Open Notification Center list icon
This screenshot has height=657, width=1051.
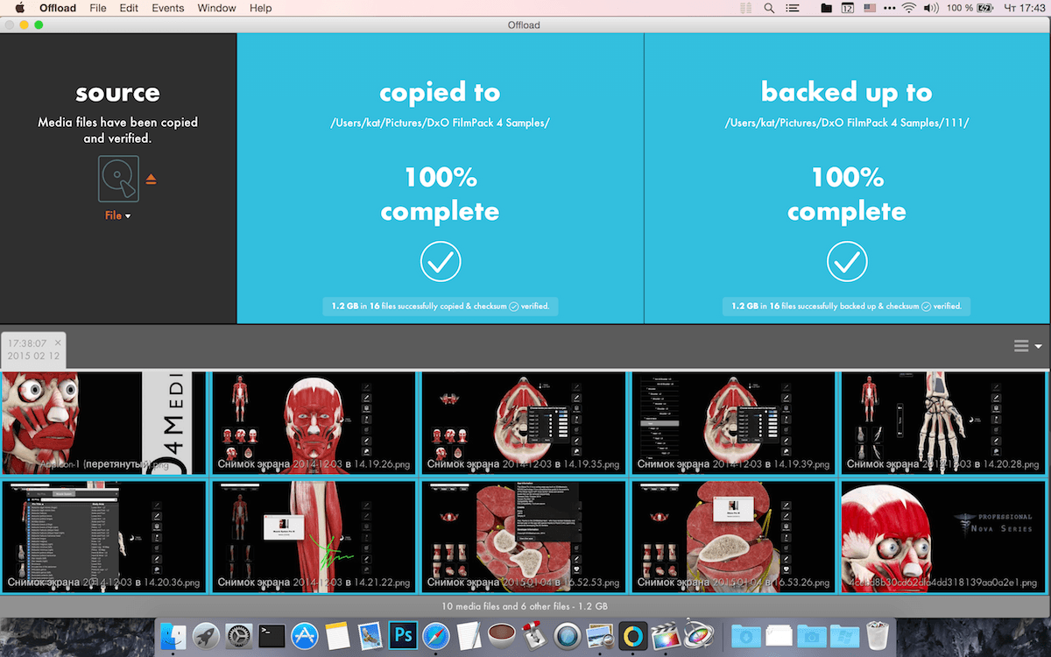click(794, 8)
